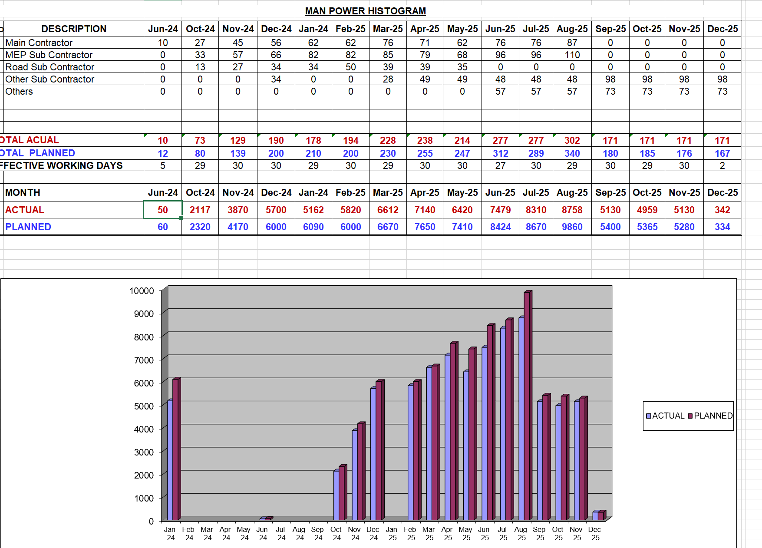Select the active cell showing 50
This screenshot has height=548, width=762.
click(x=162, y=210)
